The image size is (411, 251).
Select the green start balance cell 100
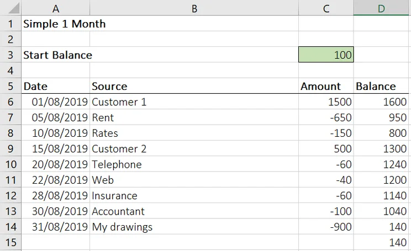(326, 55)
